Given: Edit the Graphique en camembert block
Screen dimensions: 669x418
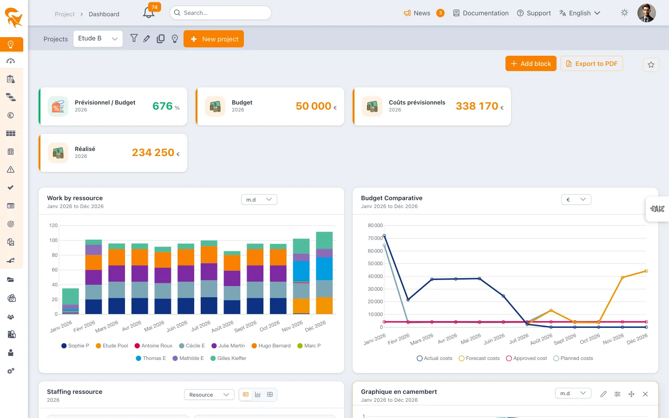Looking at the screenshot, I should pos(603,394).
